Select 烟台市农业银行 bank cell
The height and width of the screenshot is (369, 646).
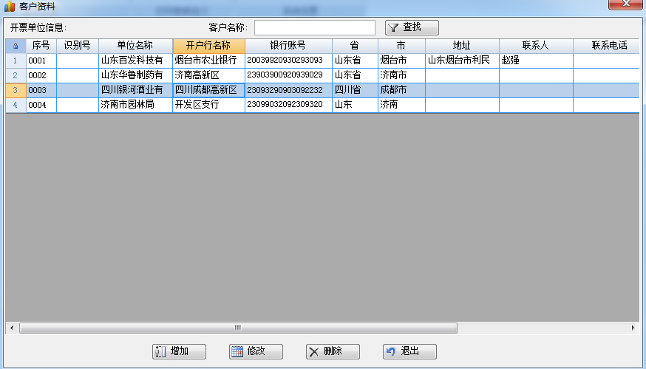(209, 61)
